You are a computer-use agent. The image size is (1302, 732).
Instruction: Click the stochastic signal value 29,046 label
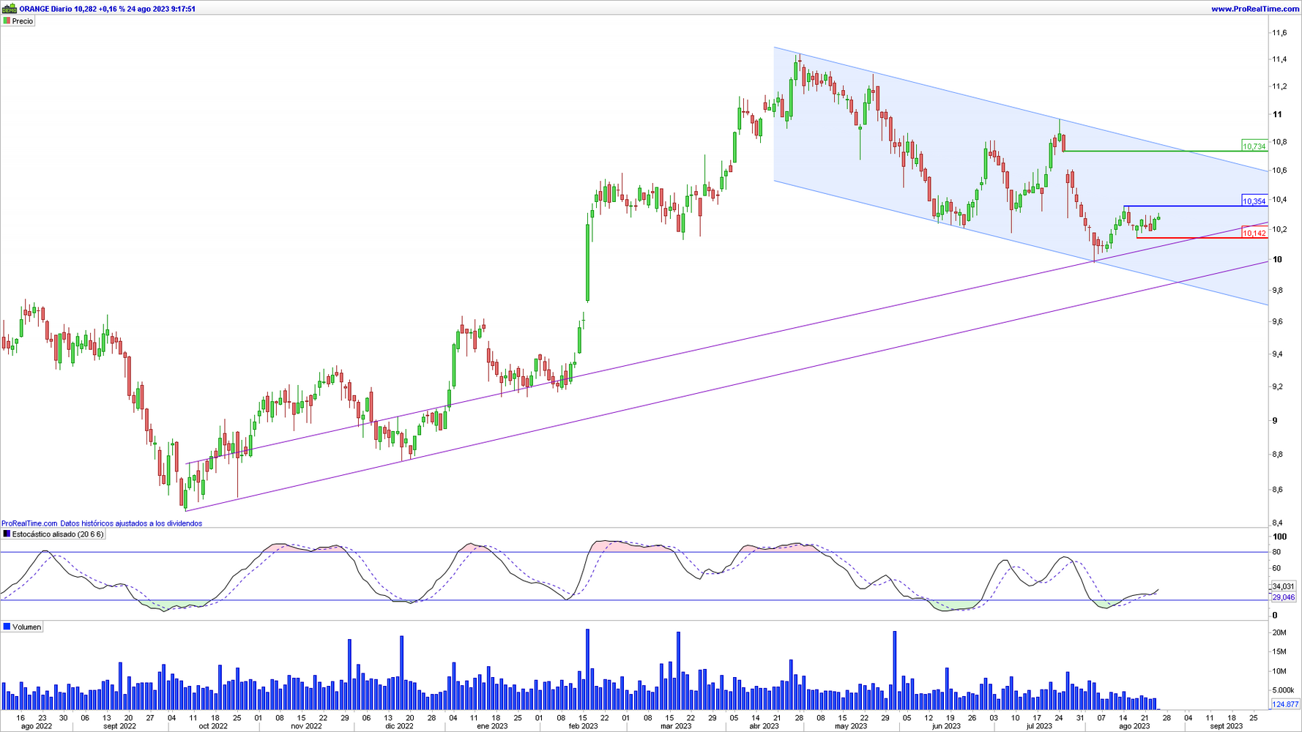point(1283,597)
